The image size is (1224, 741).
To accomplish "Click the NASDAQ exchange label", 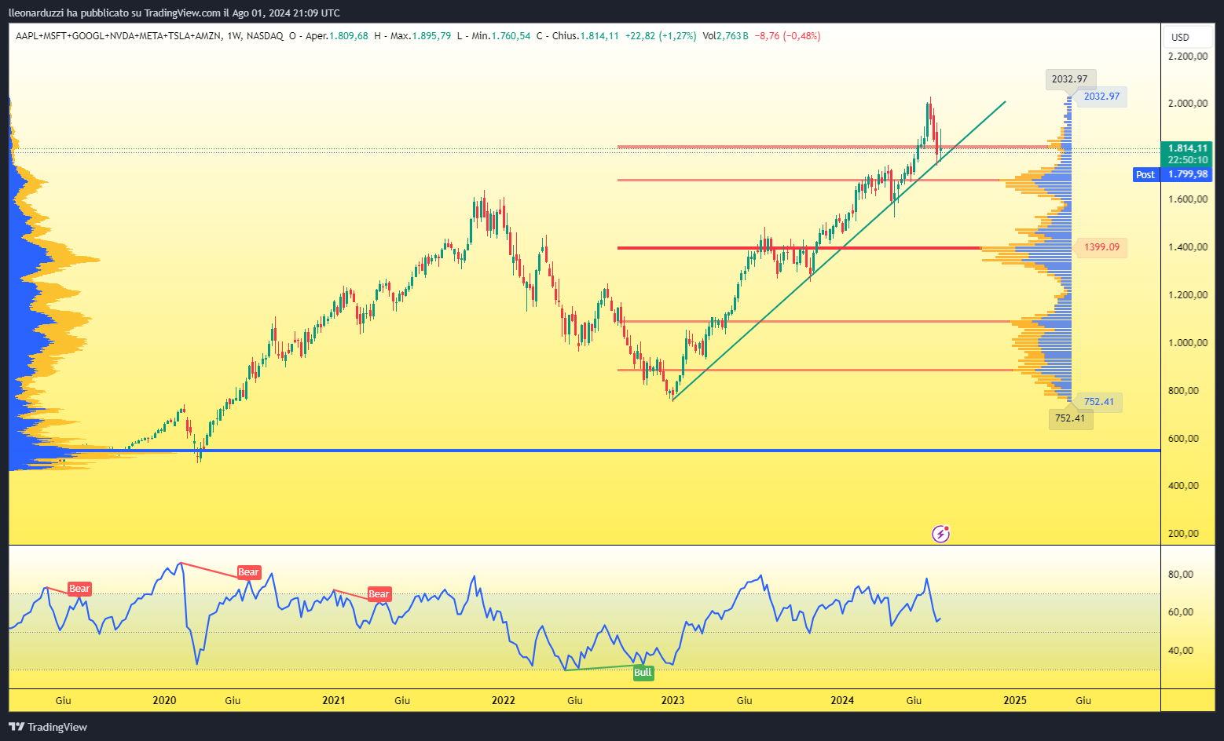I will 265,36.
